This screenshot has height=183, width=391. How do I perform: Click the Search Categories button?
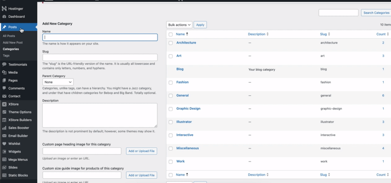pos(376,13)
